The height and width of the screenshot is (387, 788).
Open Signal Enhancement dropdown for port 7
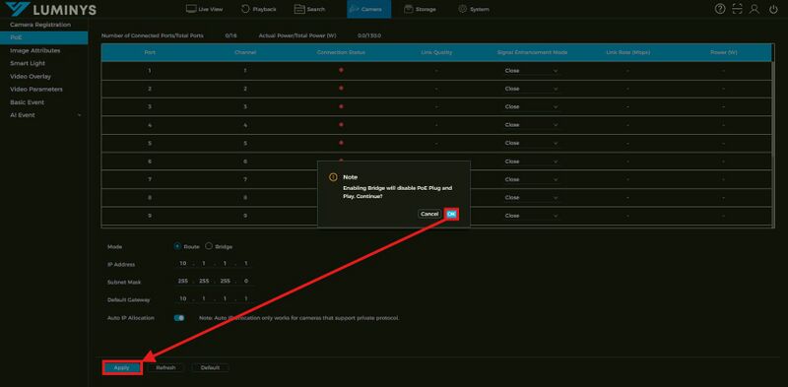531,179
